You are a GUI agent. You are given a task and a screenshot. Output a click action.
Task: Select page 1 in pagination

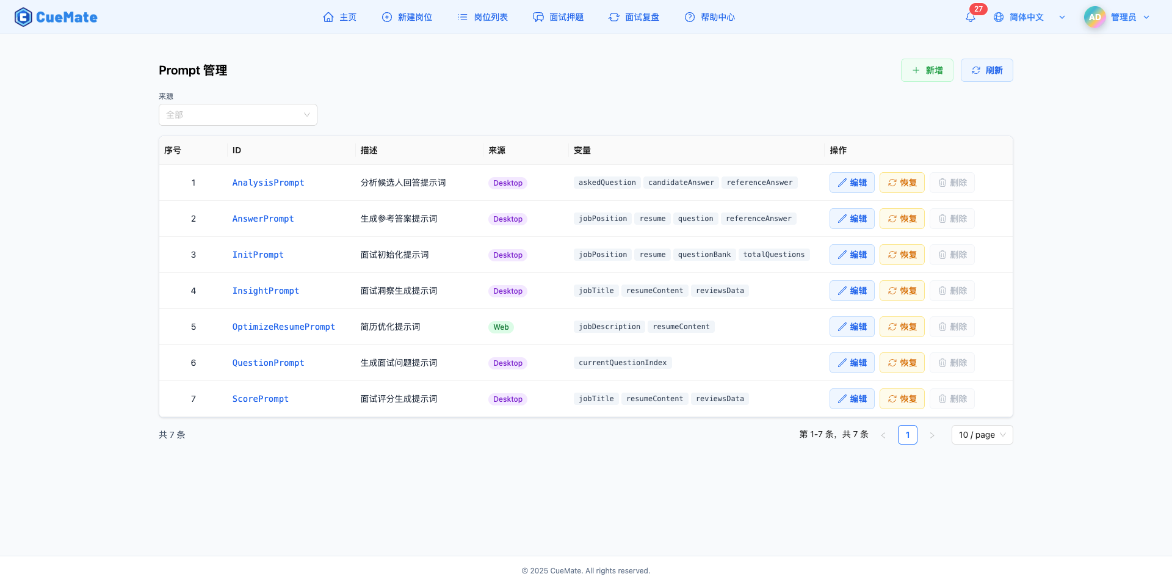pyautogui.click(x=908, y=435)
